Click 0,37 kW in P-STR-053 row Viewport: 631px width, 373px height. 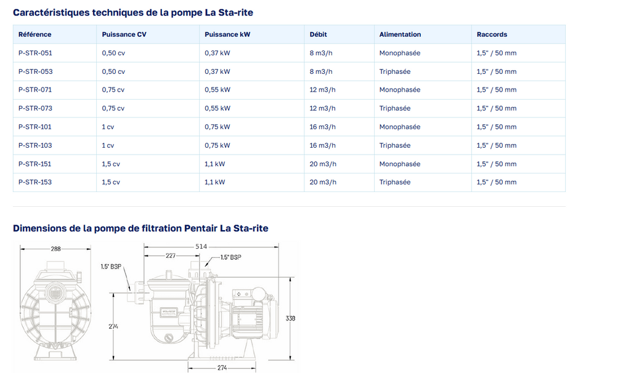point(218,71)
